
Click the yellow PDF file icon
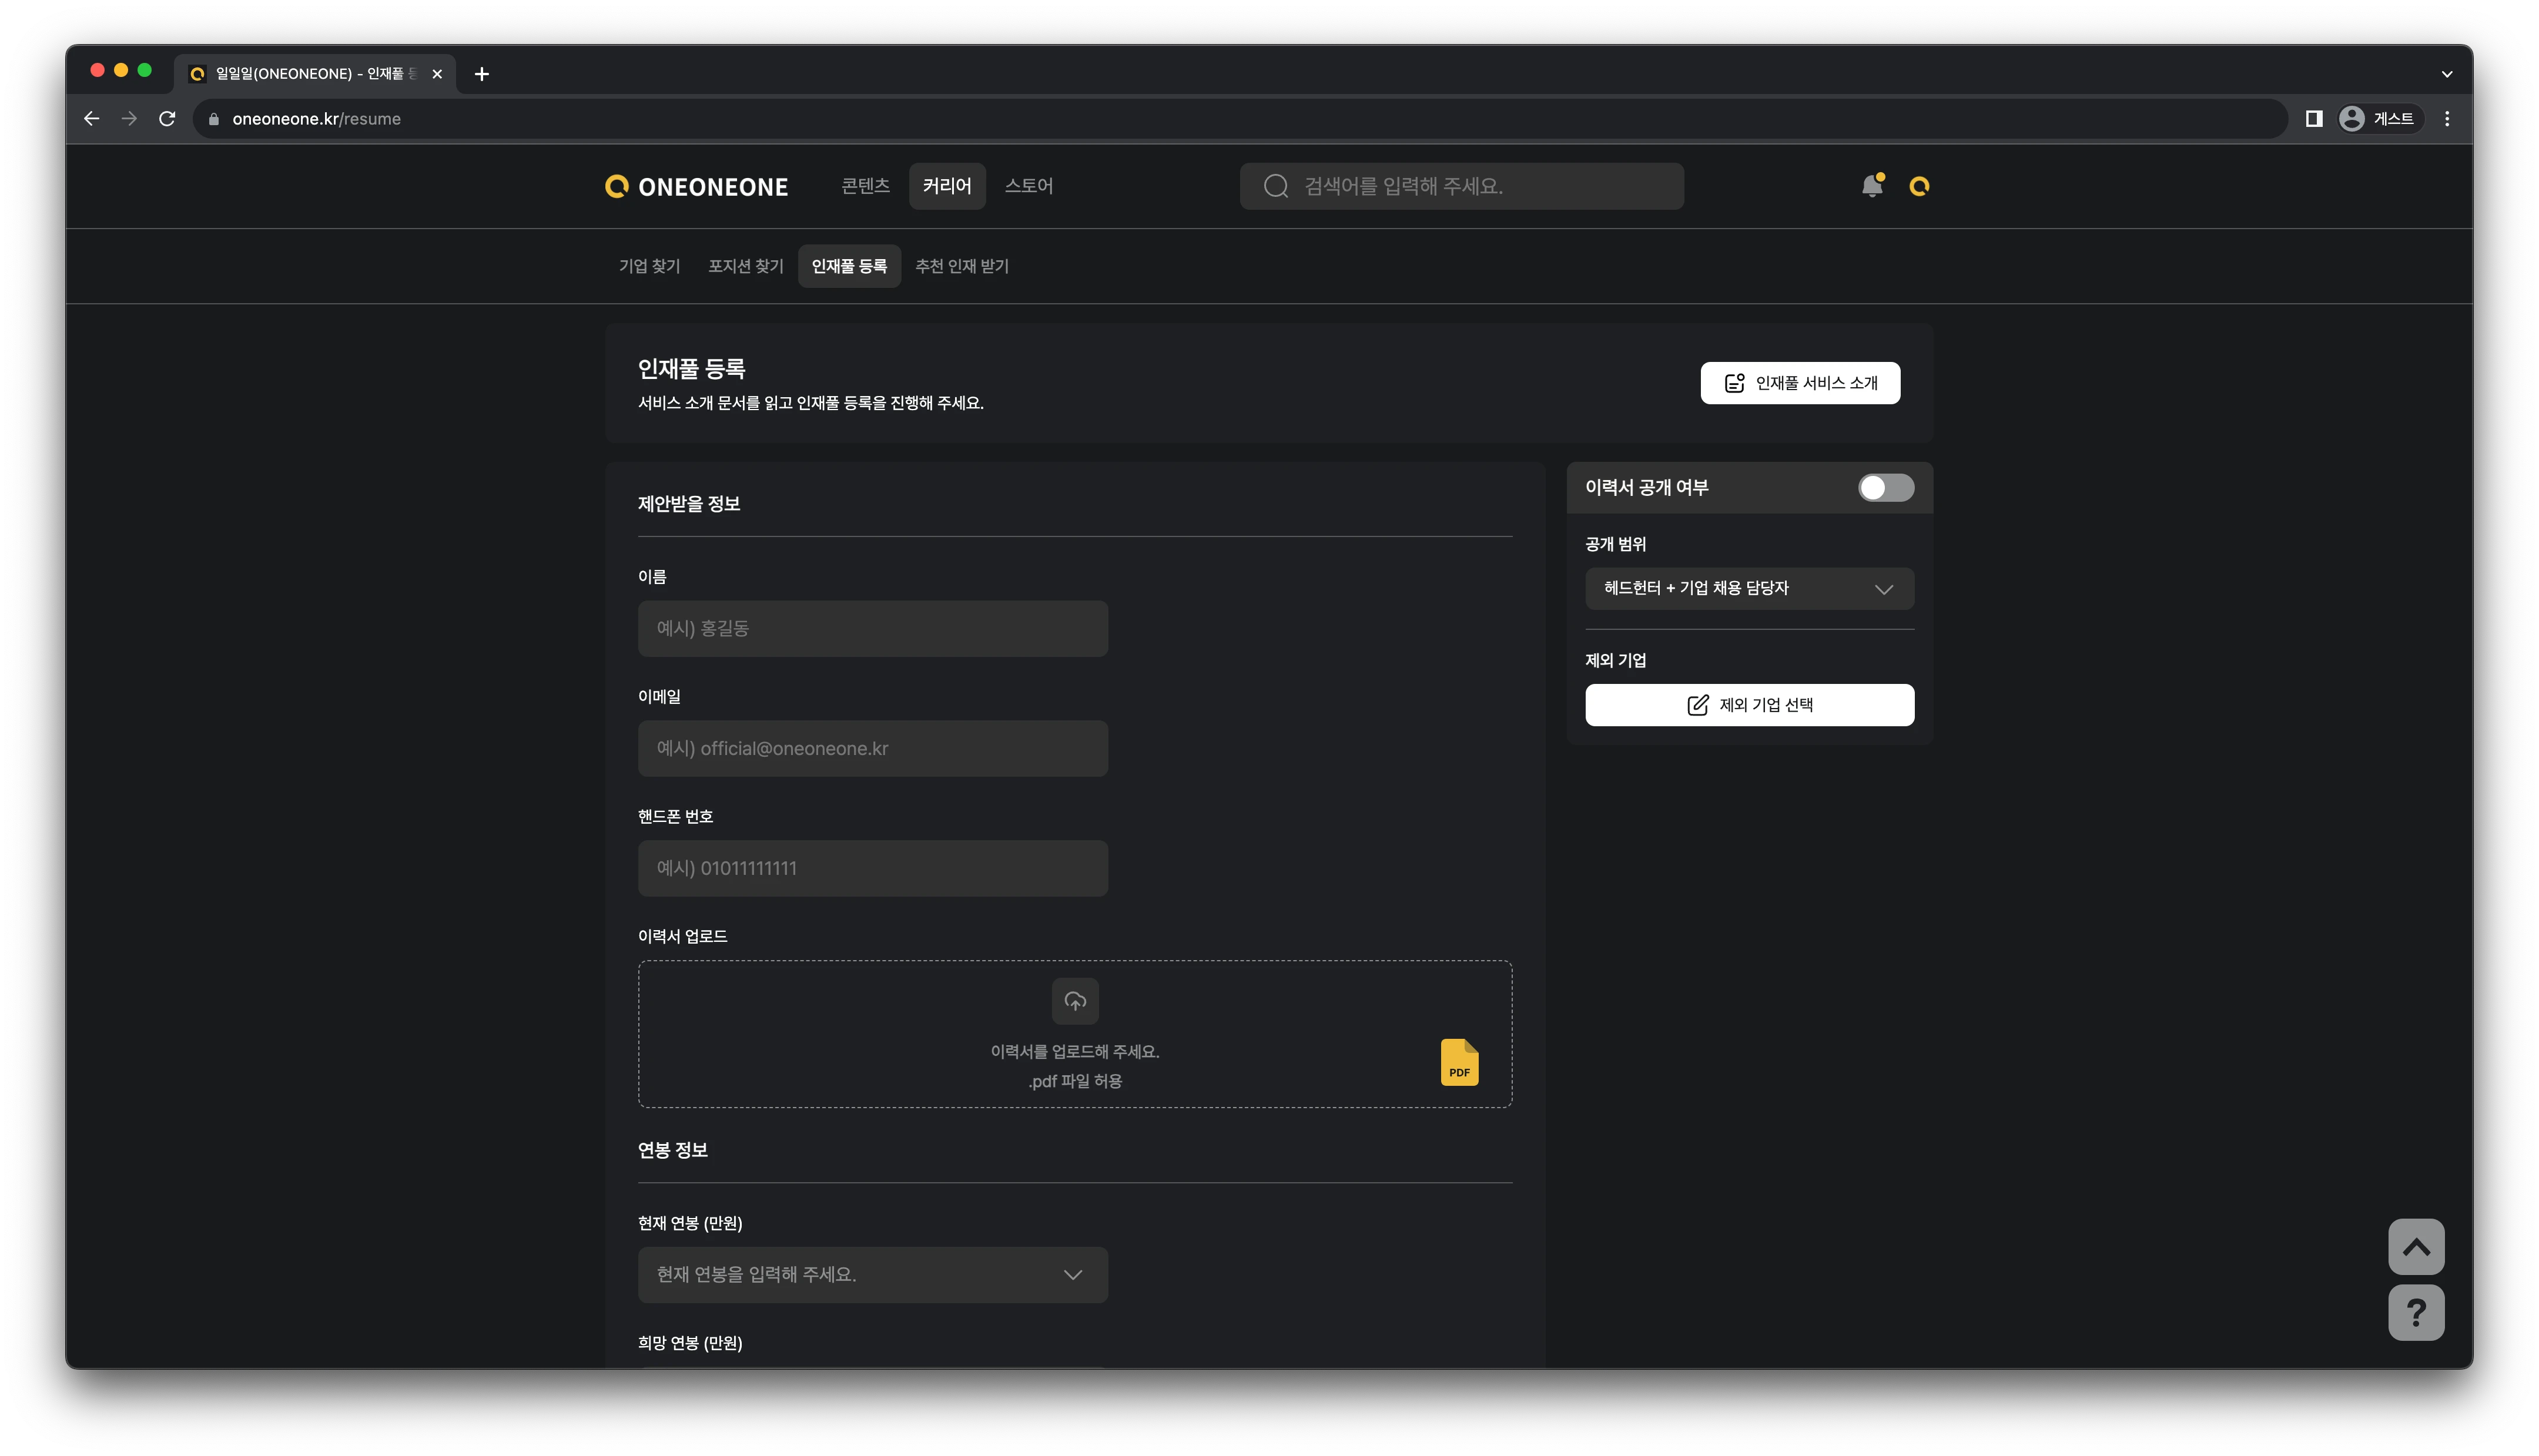(1459, 1062)
